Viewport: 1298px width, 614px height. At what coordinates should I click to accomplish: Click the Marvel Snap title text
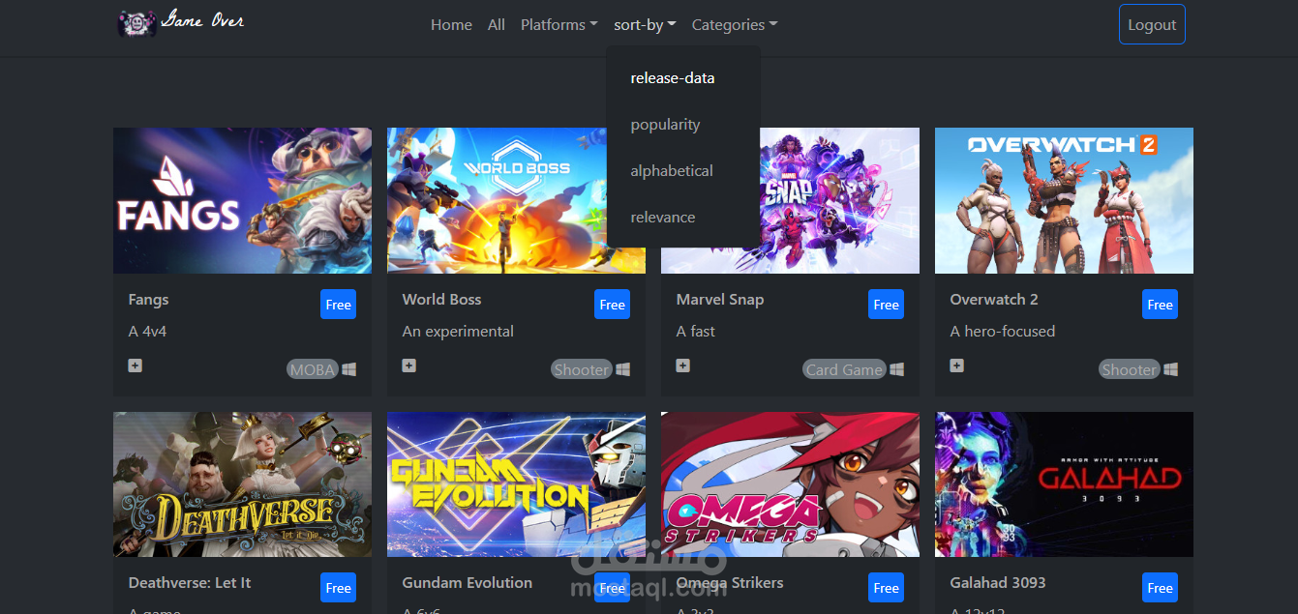coord(720,300)
